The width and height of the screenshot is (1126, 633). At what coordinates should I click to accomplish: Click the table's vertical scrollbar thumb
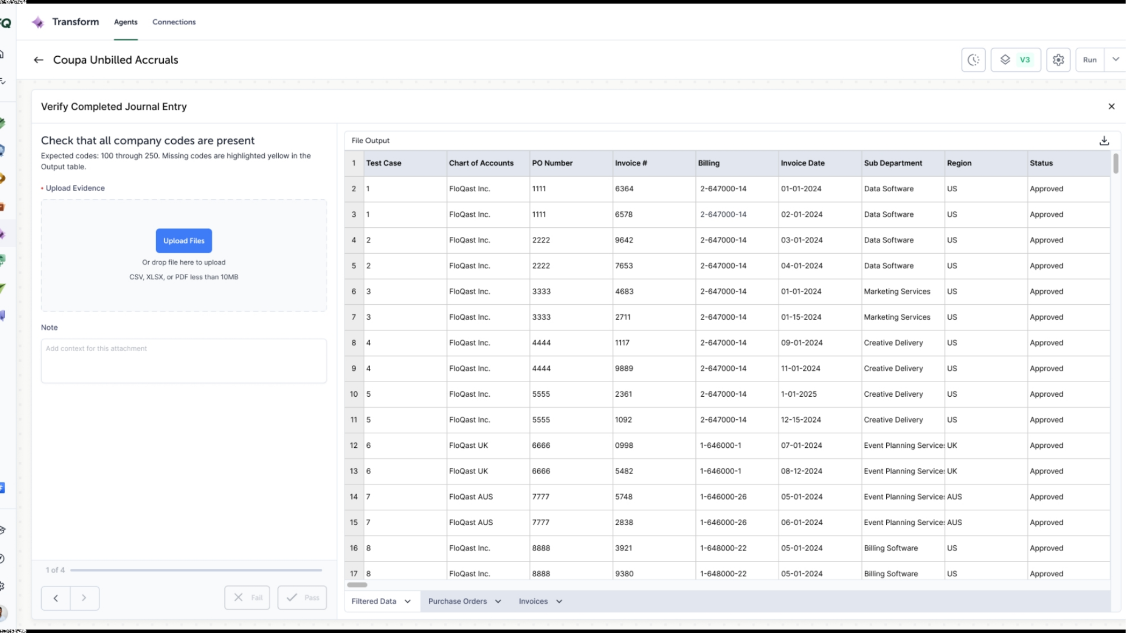pyautogui.click(x=1116, y=163)
